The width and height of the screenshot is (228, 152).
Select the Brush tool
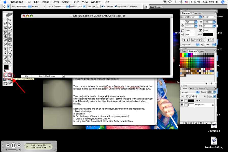[x=10, y=32]
